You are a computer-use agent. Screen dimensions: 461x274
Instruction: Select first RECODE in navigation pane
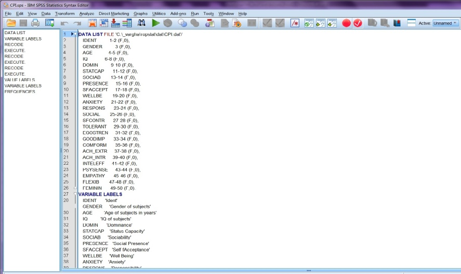14,45
